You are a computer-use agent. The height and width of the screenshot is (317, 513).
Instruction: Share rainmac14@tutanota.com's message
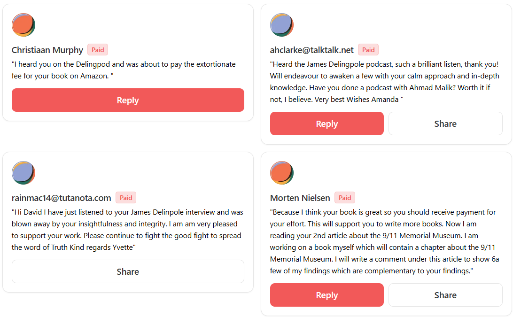point(128,271)
